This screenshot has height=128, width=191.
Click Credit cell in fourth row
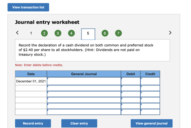coord(150,100)
